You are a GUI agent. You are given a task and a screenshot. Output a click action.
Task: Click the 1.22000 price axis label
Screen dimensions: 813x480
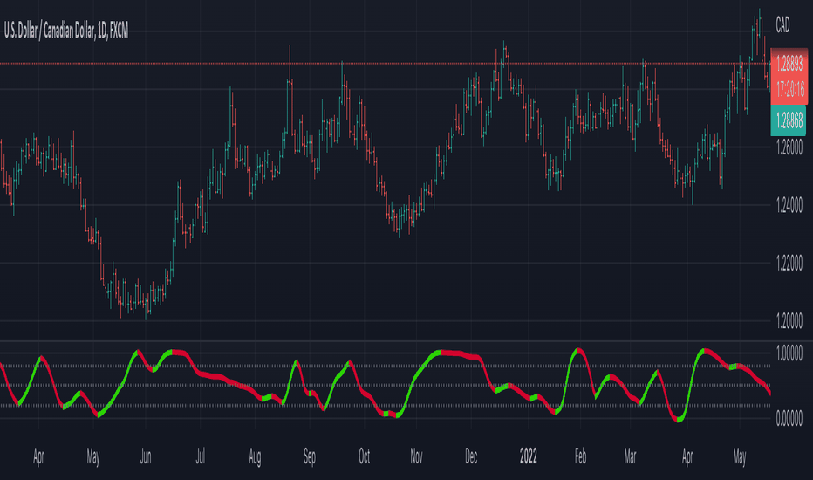789,264
